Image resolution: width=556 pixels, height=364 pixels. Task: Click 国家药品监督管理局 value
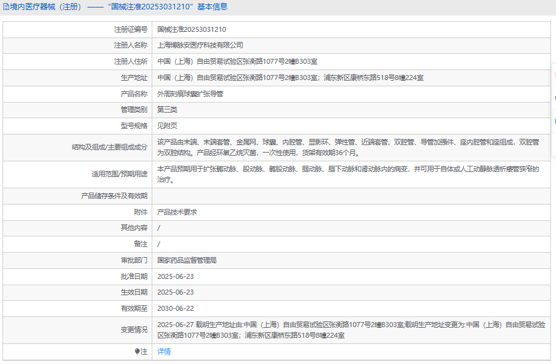(x=187, y=260)
